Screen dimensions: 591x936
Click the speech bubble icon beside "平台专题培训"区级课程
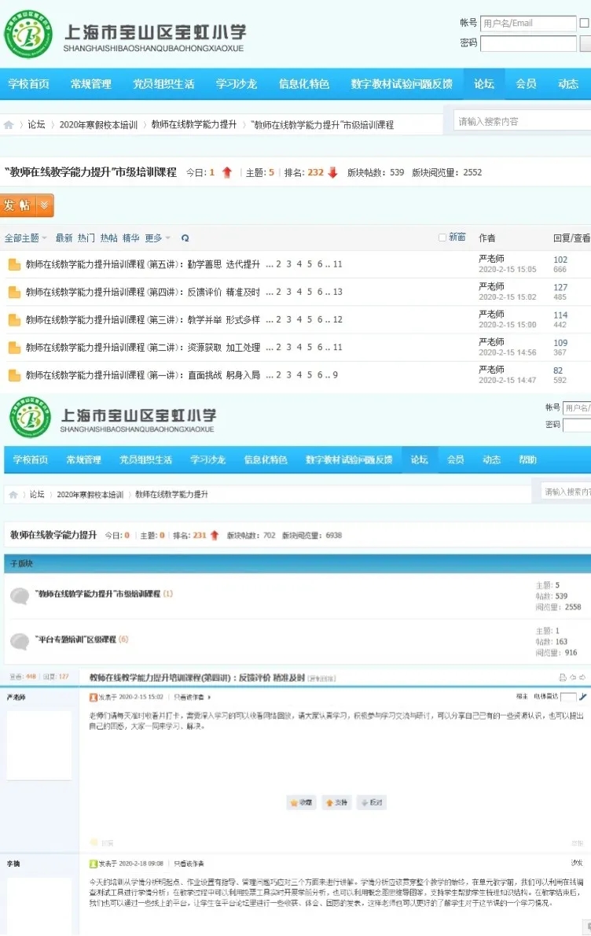click(20, 640)
